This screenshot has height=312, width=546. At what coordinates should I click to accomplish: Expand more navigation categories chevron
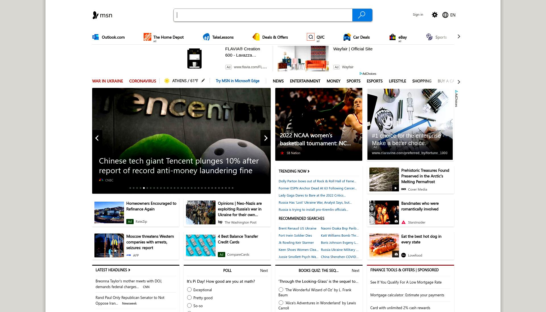tap(459, 82)
